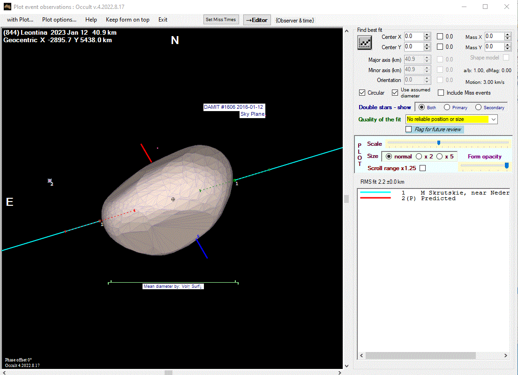The image size is (518, 375).
Task: Click the predicted star marker labeled 2
Action: point(50,181)
